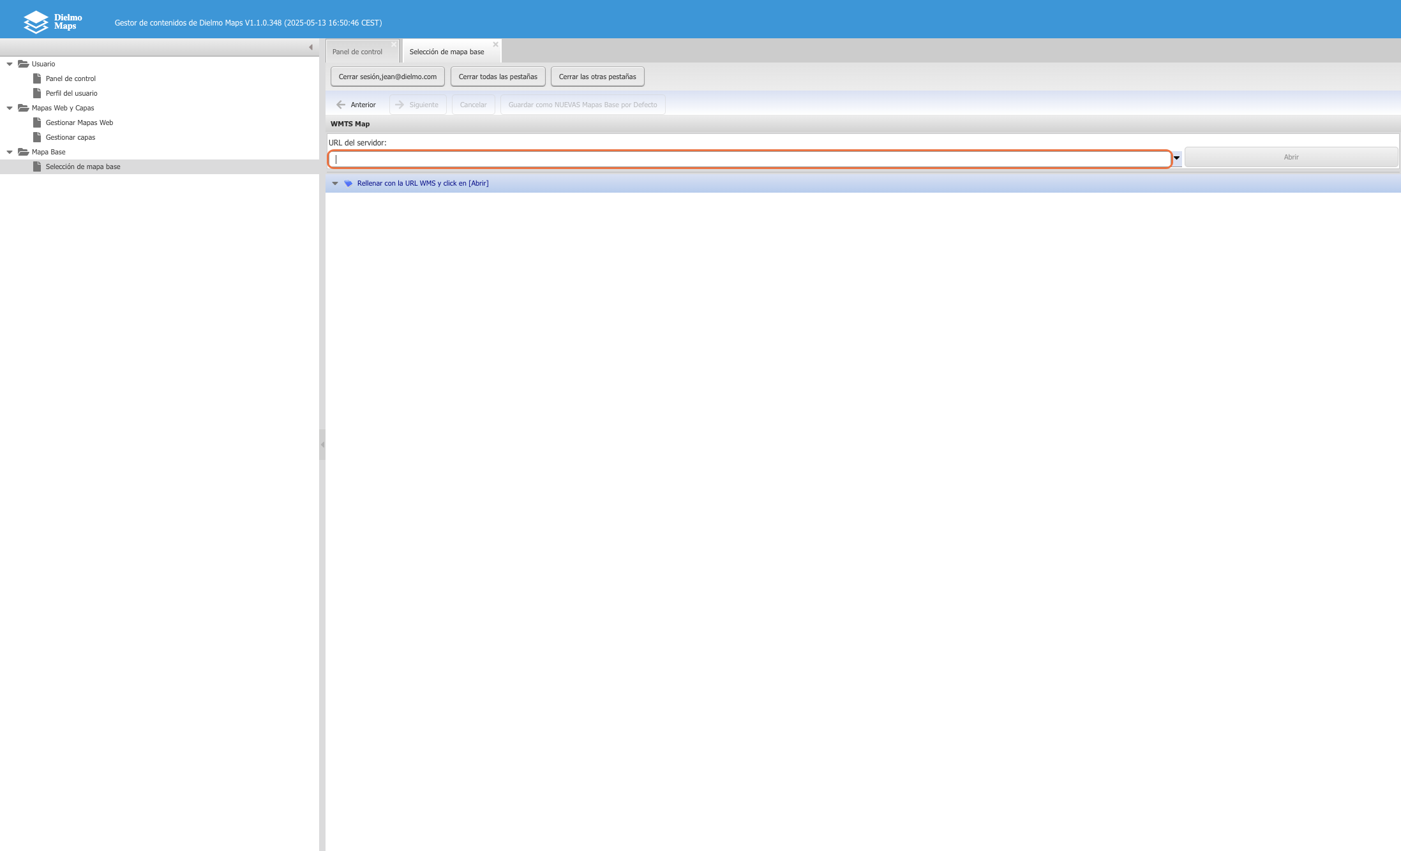
Task: Click Cerrar sesión,jean@dielmo.com button
Action: [387, 77]
